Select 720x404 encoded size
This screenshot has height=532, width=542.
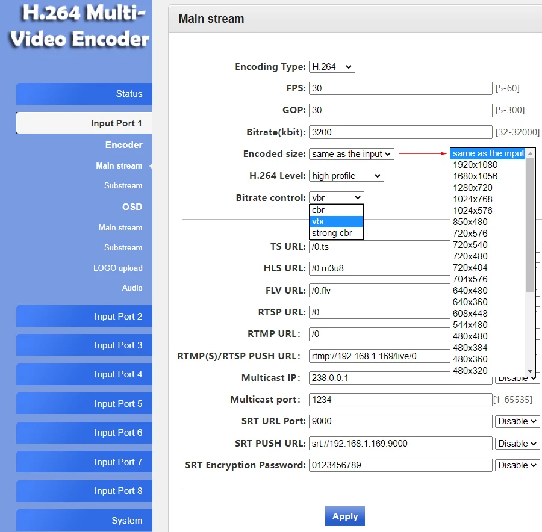(488, 267)
